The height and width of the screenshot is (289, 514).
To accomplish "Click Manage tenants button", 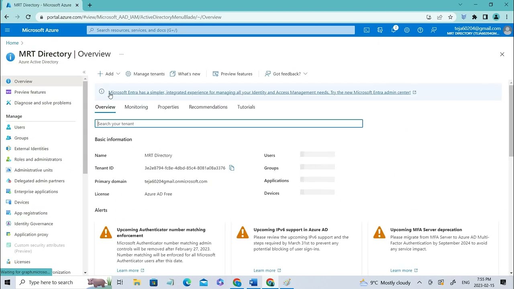I will (x=145, y=74).
